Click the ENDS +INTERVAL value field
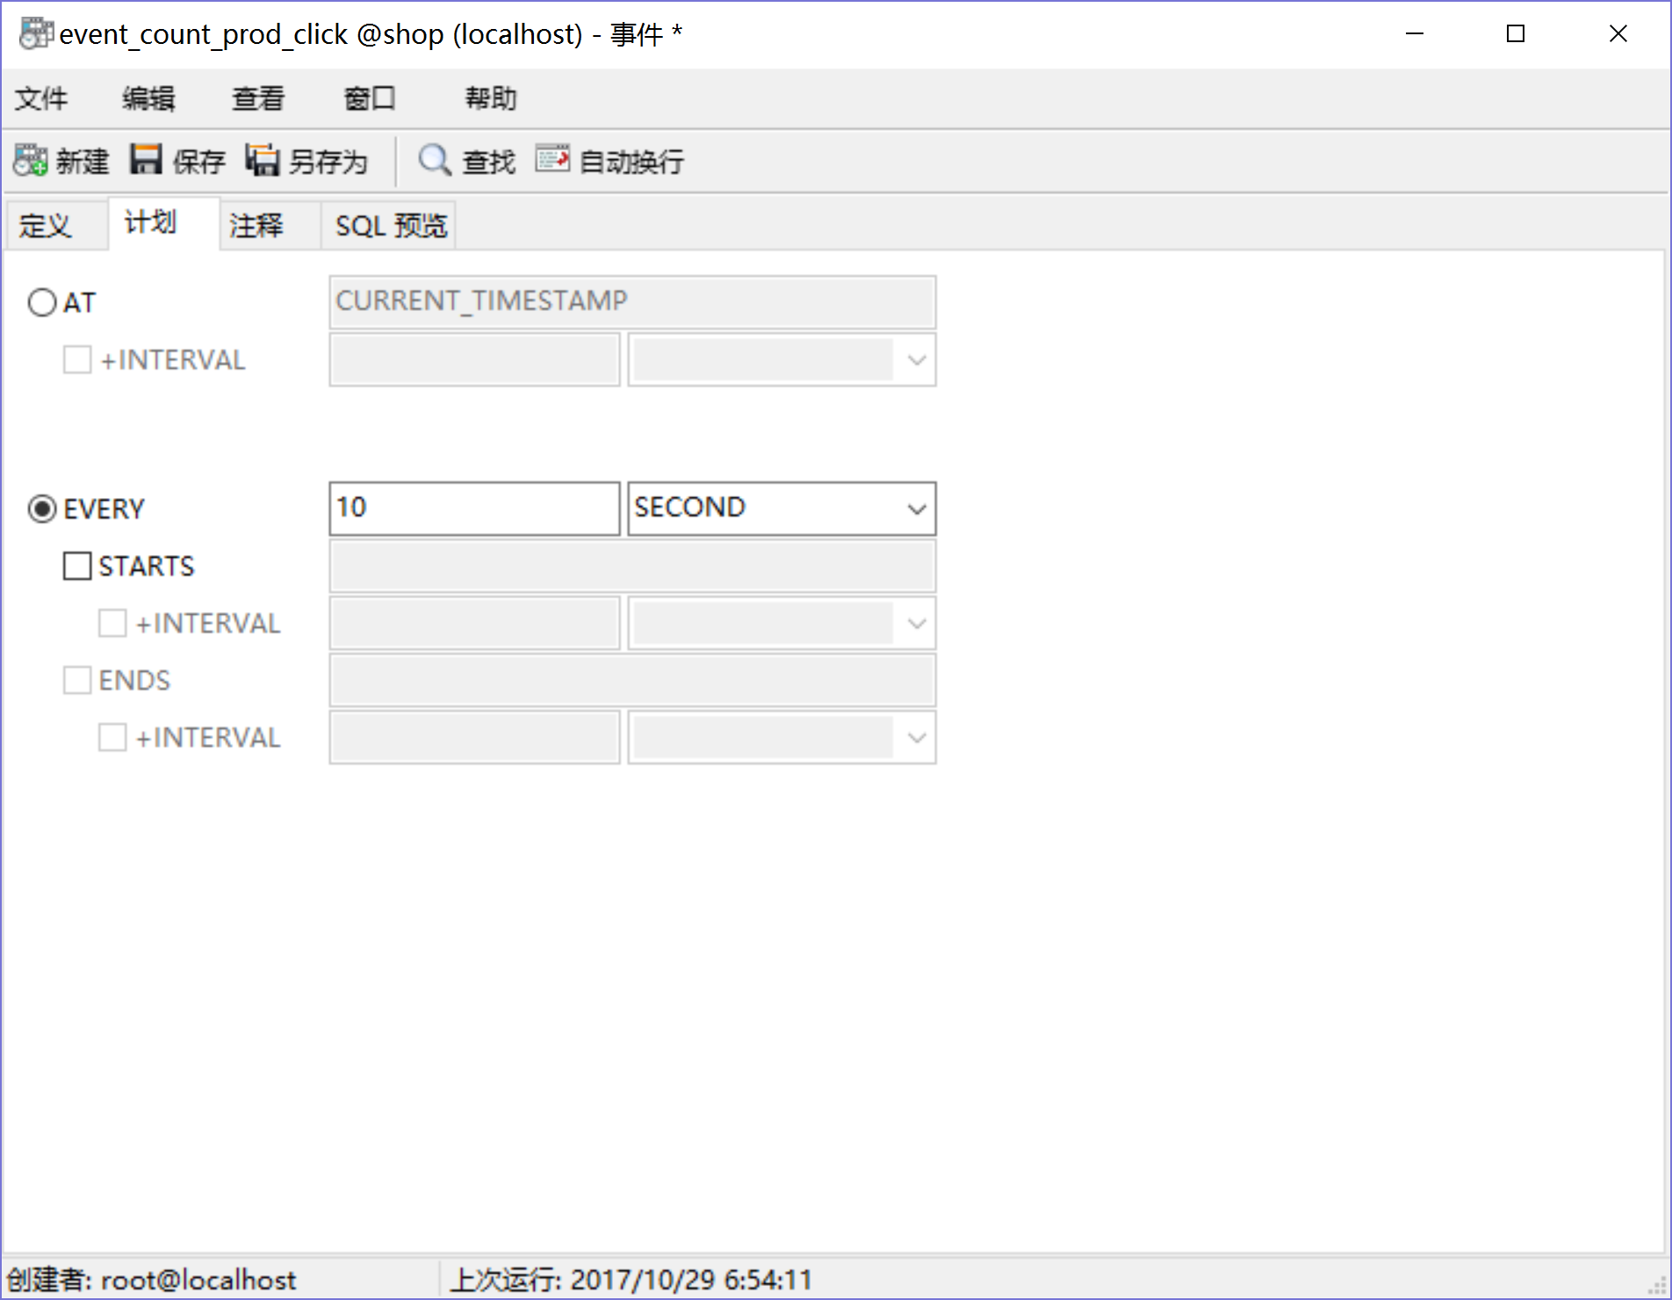Screen dimensions: 1672x1300 pos(475,737)
